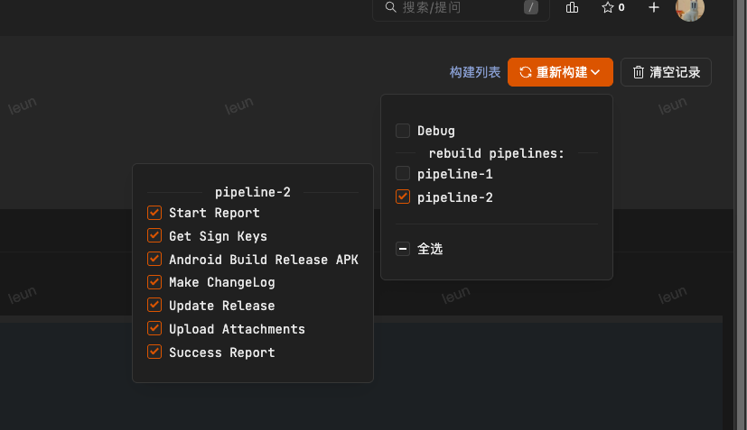Viewport: 747px width, 430px height.
Task: Click the slash shortcut key badge
Action: 531,7
